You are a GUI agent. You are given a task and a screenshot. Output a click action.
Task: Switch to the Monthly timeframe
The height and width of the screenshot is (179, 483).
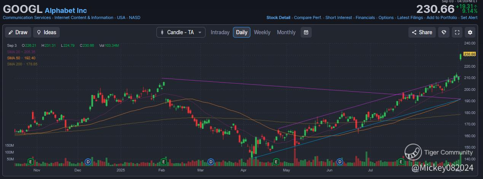click(286, 32)
